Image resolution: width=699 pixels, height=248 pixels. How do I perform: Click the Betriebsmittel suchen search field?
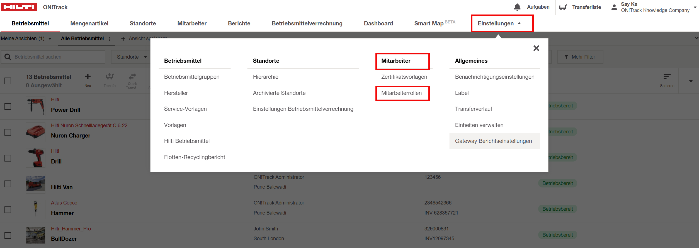click(x=53, y=57)
